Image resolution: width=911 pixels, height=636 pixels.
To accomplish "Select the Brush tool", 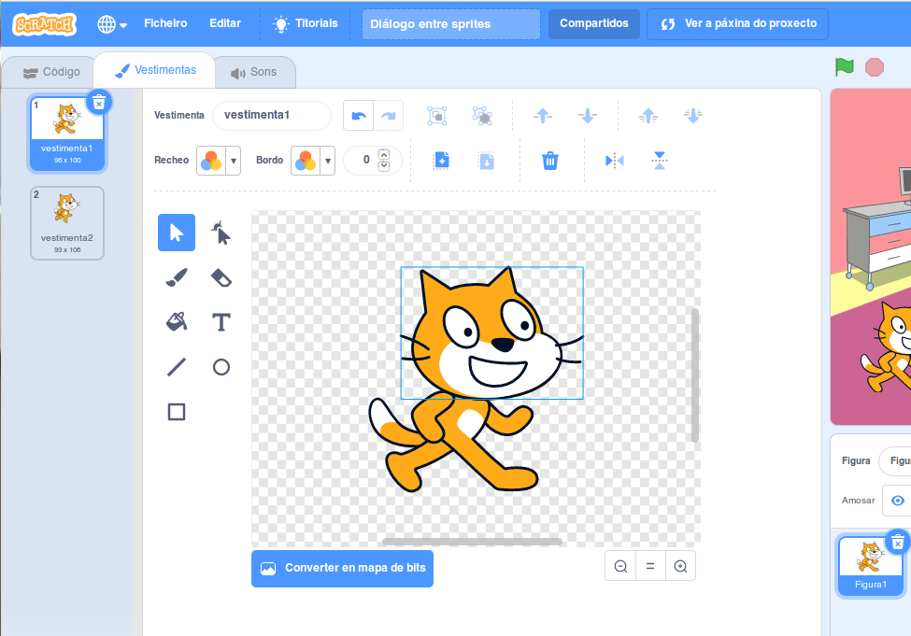I will [177, 277].
